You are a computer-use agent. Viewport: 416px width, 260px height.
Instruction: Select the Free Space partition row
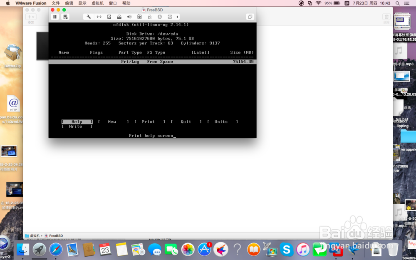click(x=152, y=62)
